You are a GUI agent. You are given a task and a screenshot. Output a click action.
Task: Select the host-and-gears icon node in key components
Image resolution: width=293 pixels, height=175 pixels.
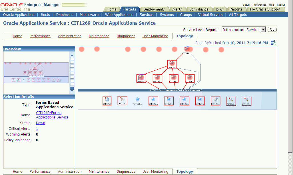click(215, 101)
